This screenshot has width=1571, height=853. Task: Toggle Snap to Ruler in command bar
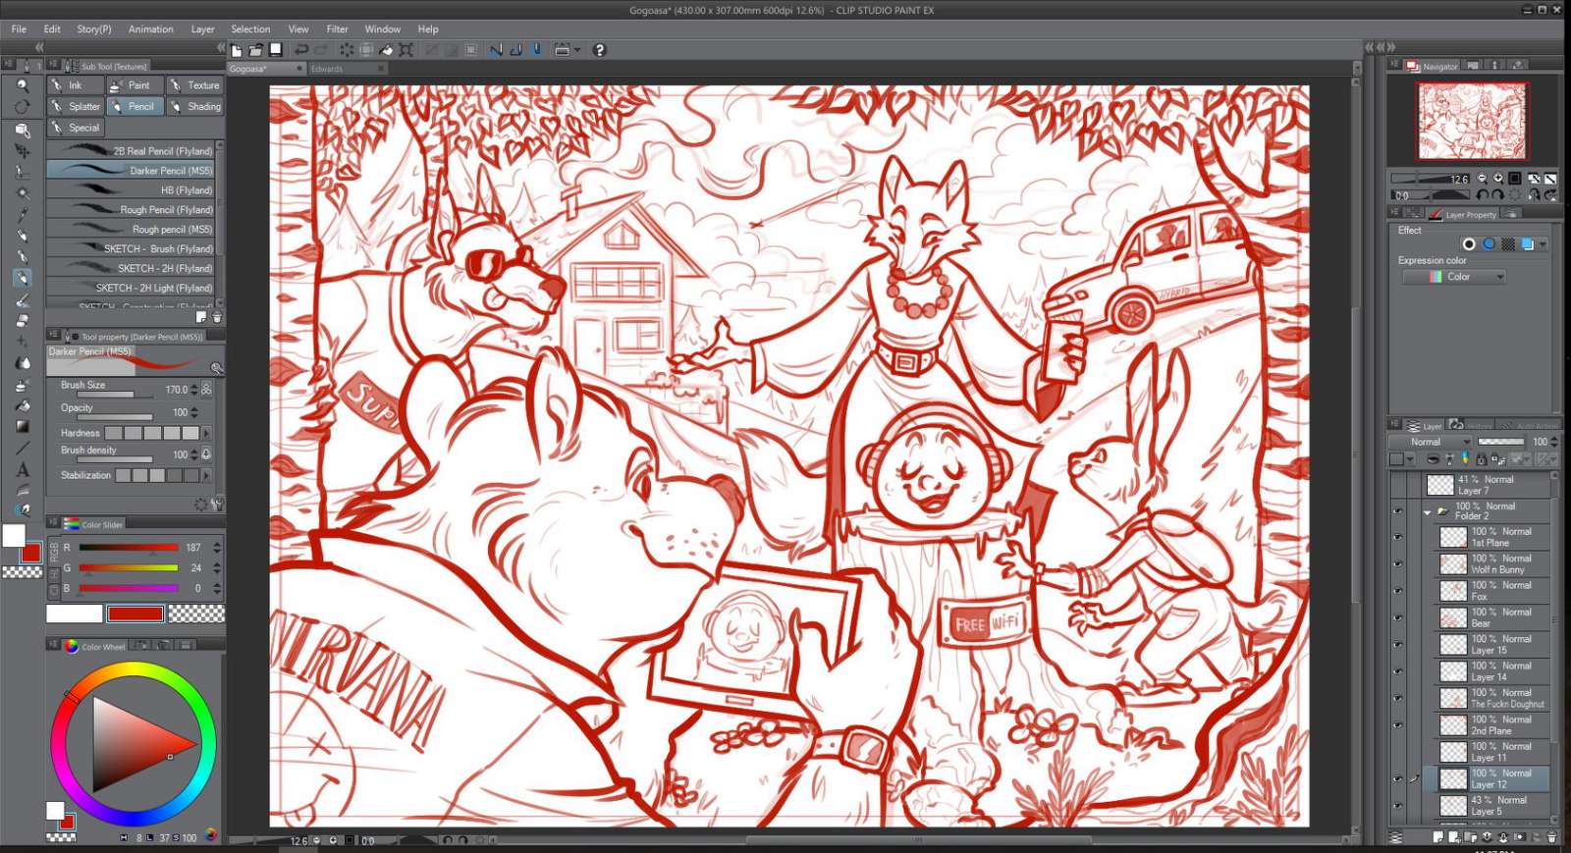click(x=496, y=50)
